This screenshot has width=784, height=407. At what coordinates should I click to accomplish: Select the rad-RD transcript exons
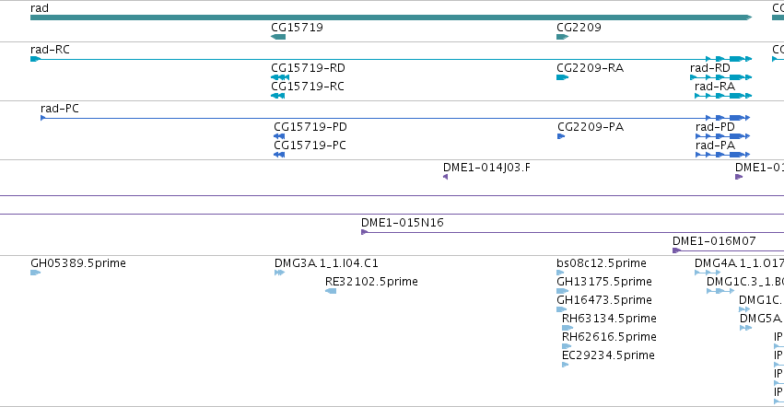(721, 77)
